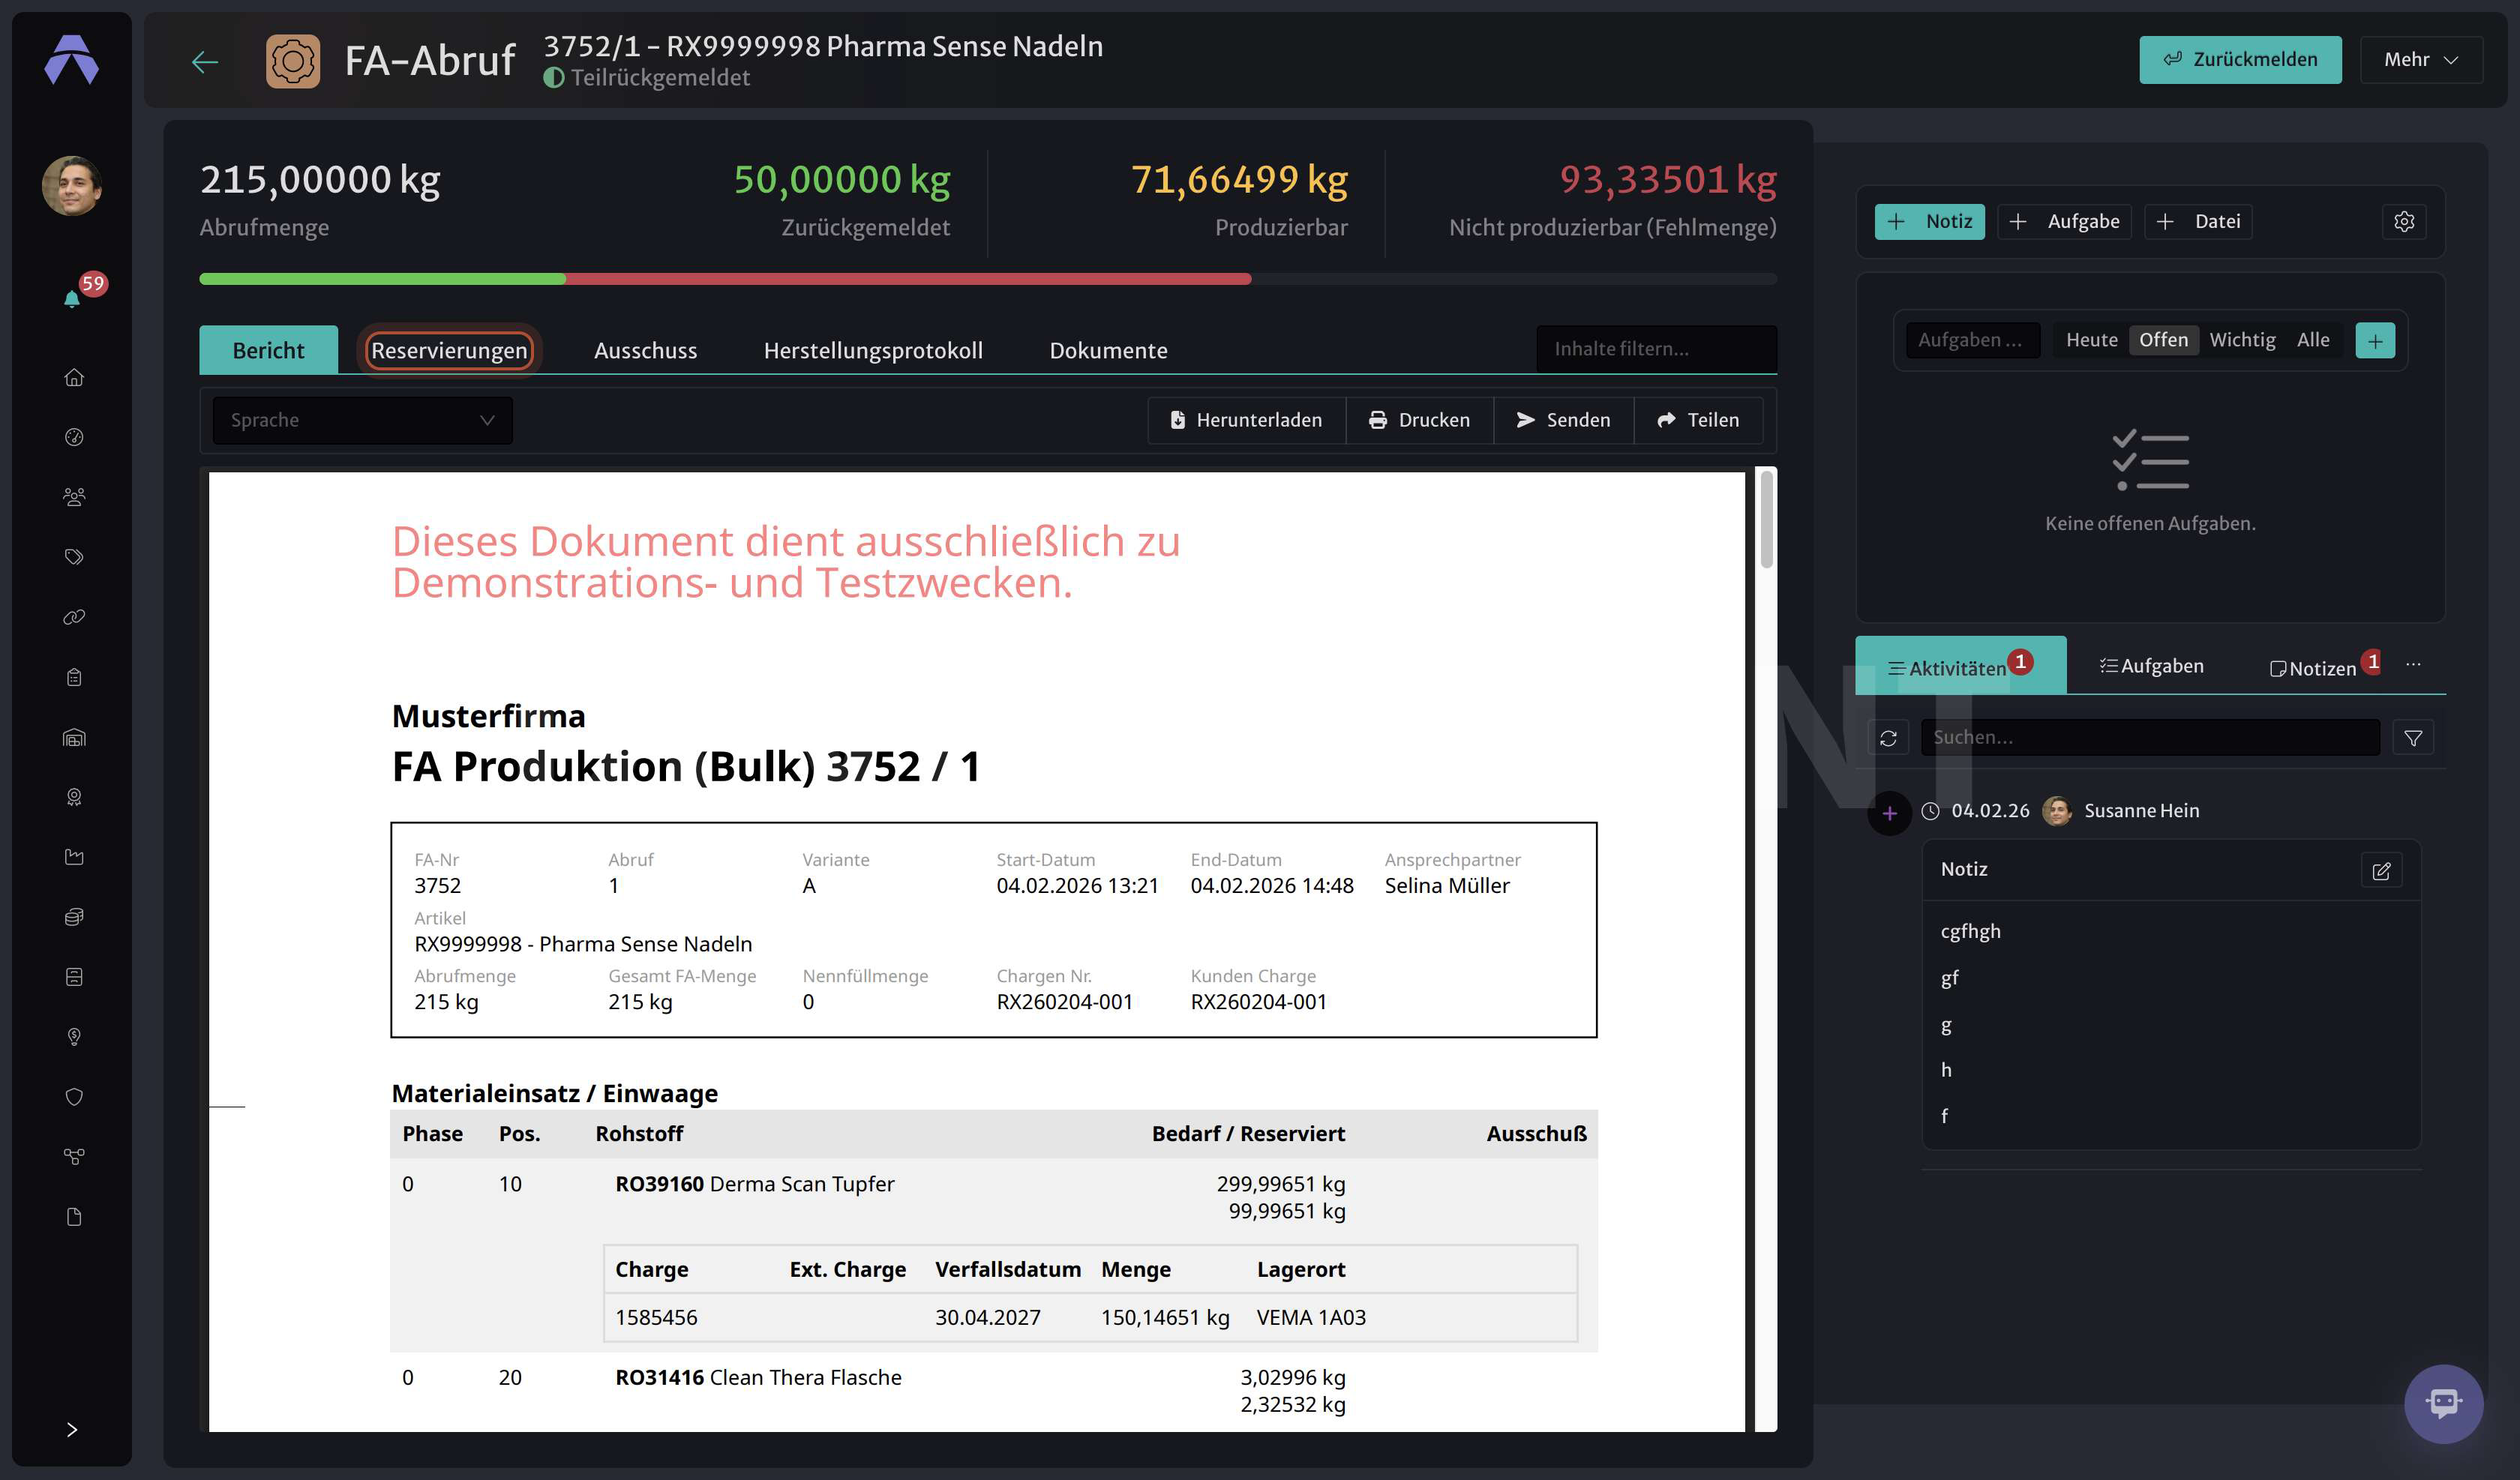
Task: Add task with the teal plus button
Action: [x=2375, y=341]
